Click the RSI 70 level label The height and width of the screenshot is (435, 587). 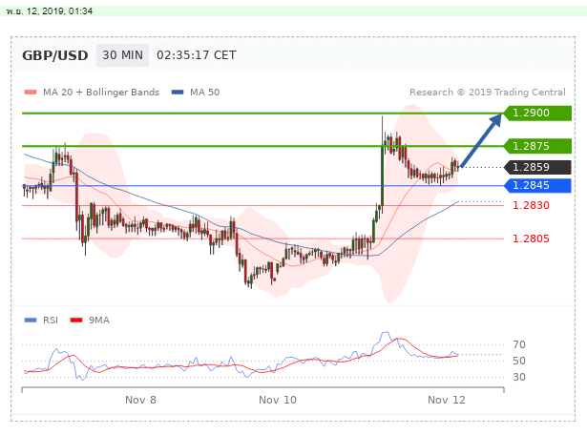(519, 344)
